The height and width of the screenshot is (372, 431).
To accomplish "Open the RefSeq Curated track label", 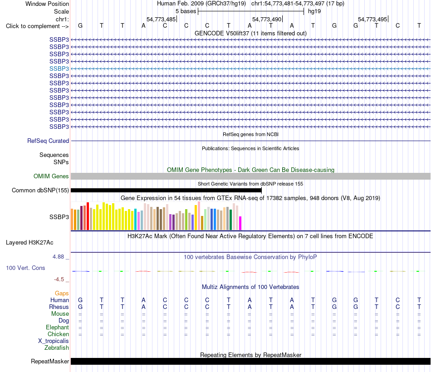I will point(48,141).
